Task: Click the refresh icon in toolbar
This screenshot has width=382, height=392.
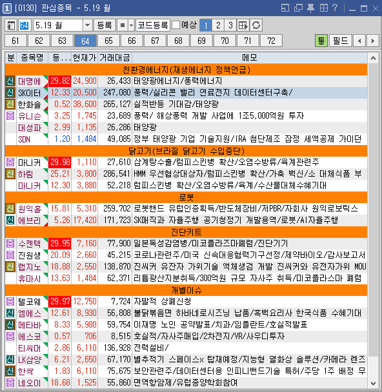Action: click(x=256, y=25)
